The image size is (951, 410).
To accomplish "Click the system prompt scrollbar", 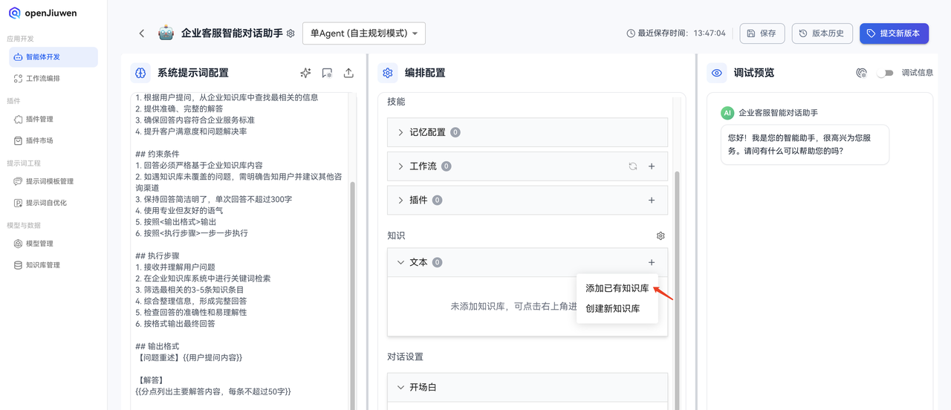I will [x=353, y=297].
